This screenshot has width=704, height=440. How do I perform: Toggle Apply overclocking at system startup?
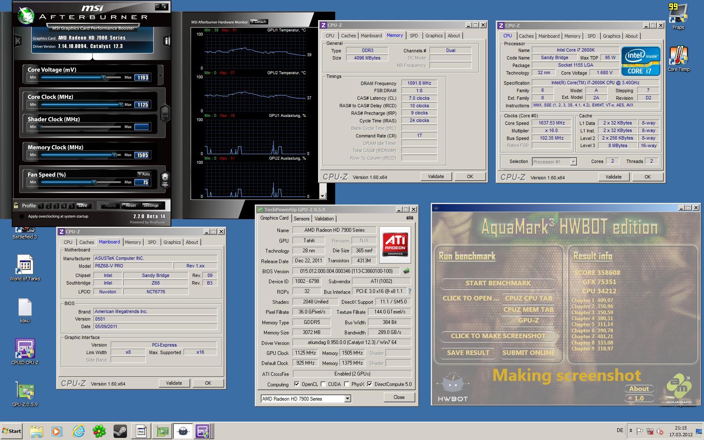(22, 216)
